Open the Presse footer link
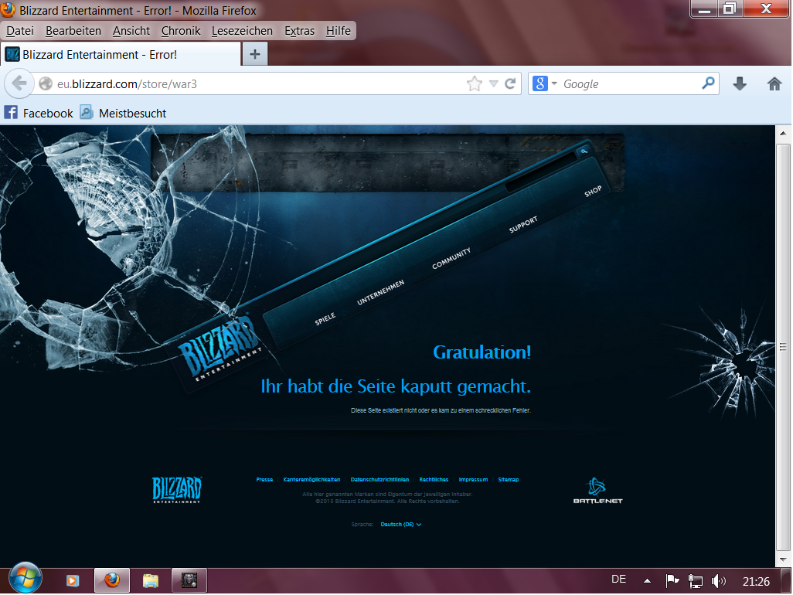 pyautogui.click(x=264, y=479)
